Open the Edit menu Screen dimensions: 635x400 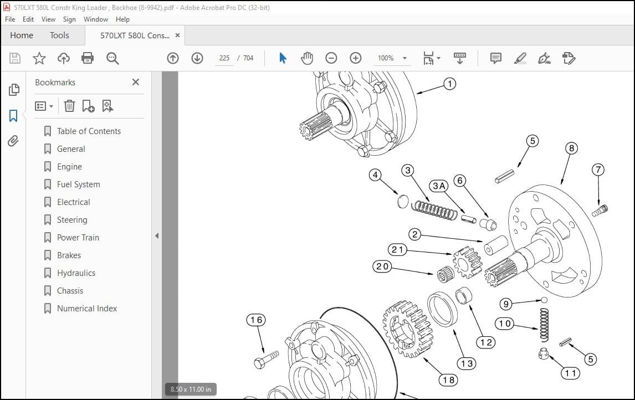click(28, 19)
